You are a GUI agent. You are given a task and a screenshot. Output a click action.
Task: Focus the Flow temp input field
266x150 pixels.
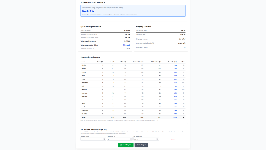[x=118, y=139]
